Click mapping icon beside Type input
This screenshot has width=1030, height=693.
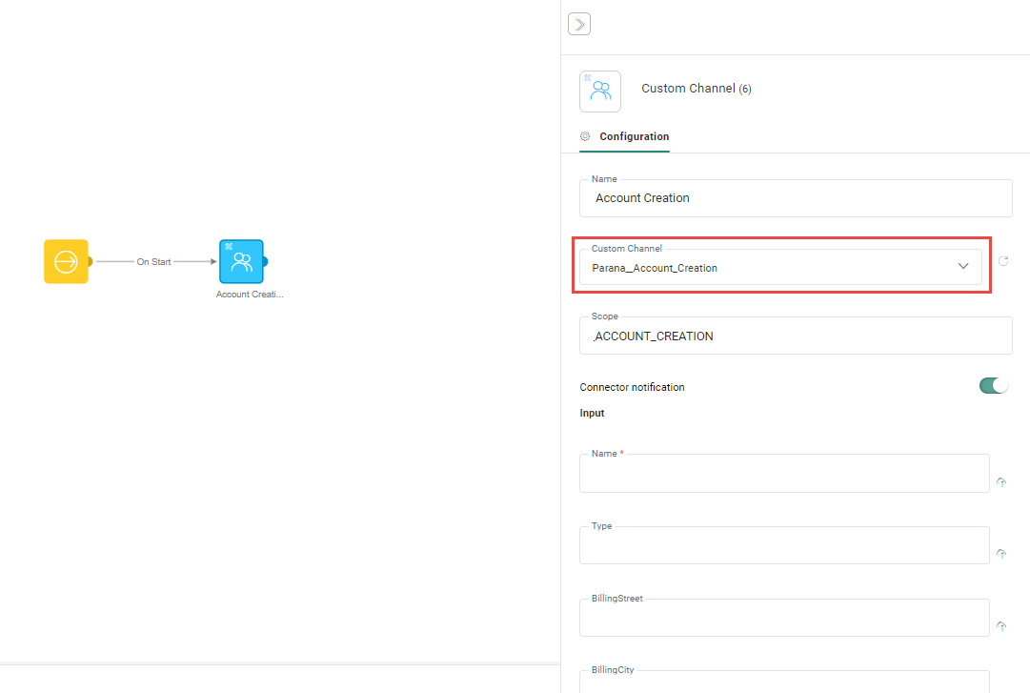pyautogui.click(x=1001, y=554)
